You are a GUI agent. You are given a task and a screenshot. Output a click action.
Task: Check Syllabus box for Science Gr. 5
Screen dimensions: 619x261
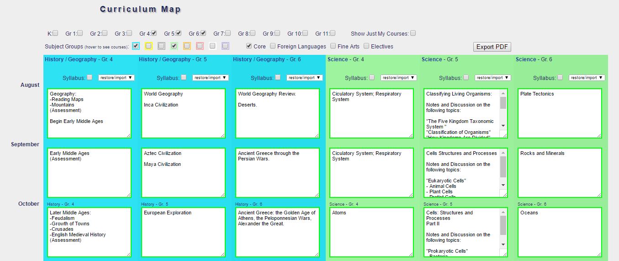(466, 78)
